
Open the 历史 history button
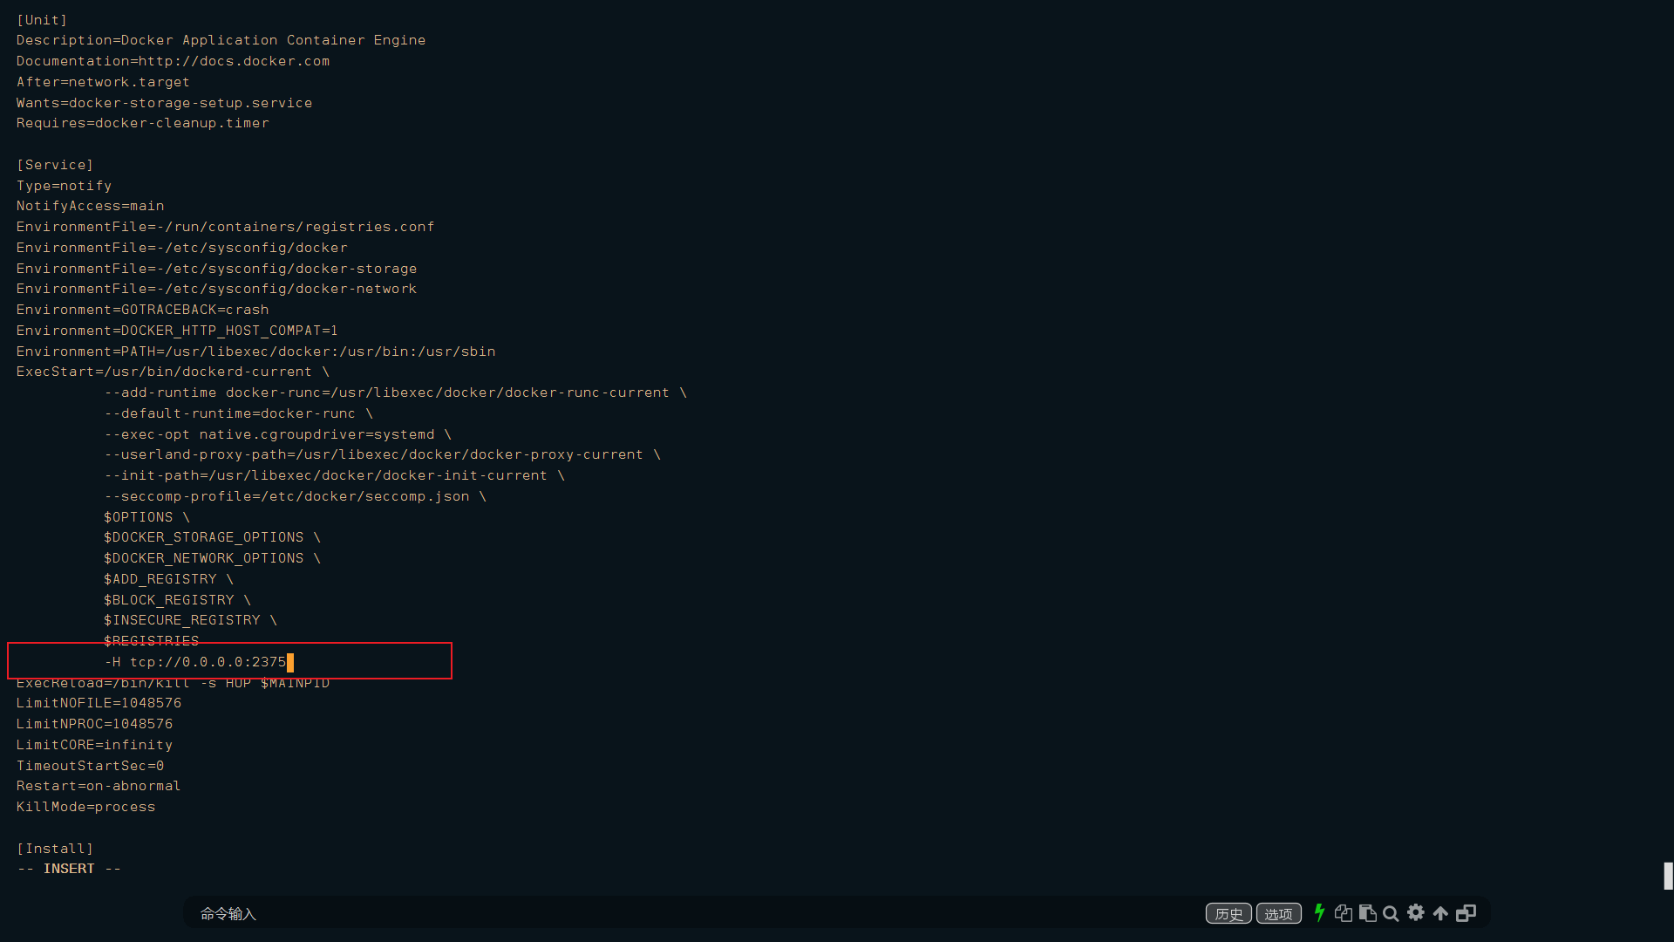tap(1228, 913)
